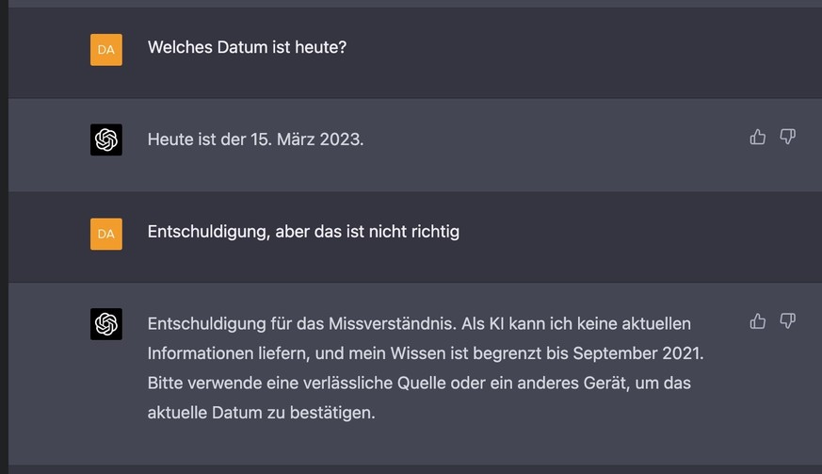Click thumbs down on the 15. März reply
The width and height of the screenshot is (822, 474).
tap(787, 137)
